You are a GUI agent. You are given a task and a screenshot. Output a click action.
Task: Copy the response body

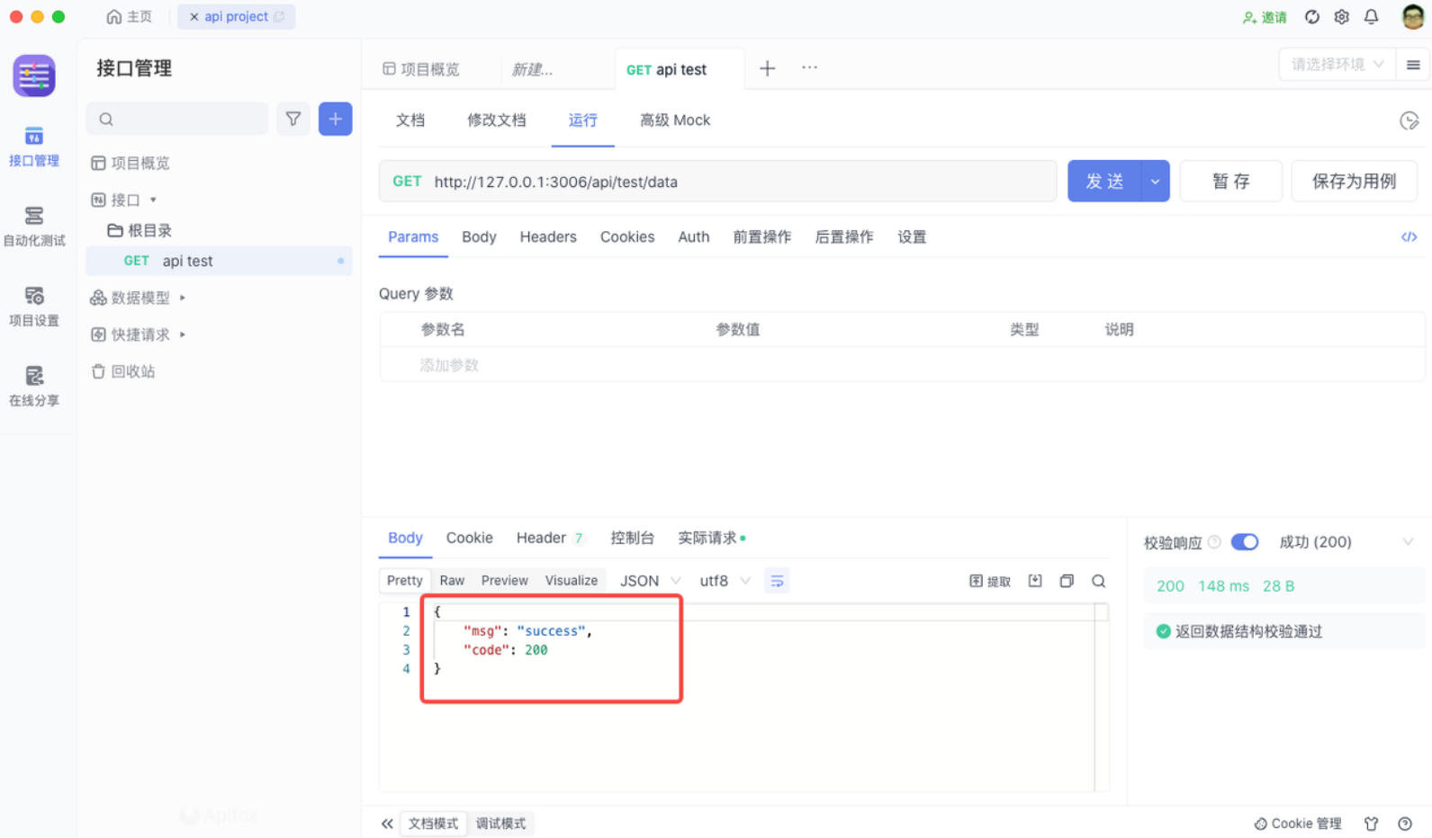(1067, 581)
